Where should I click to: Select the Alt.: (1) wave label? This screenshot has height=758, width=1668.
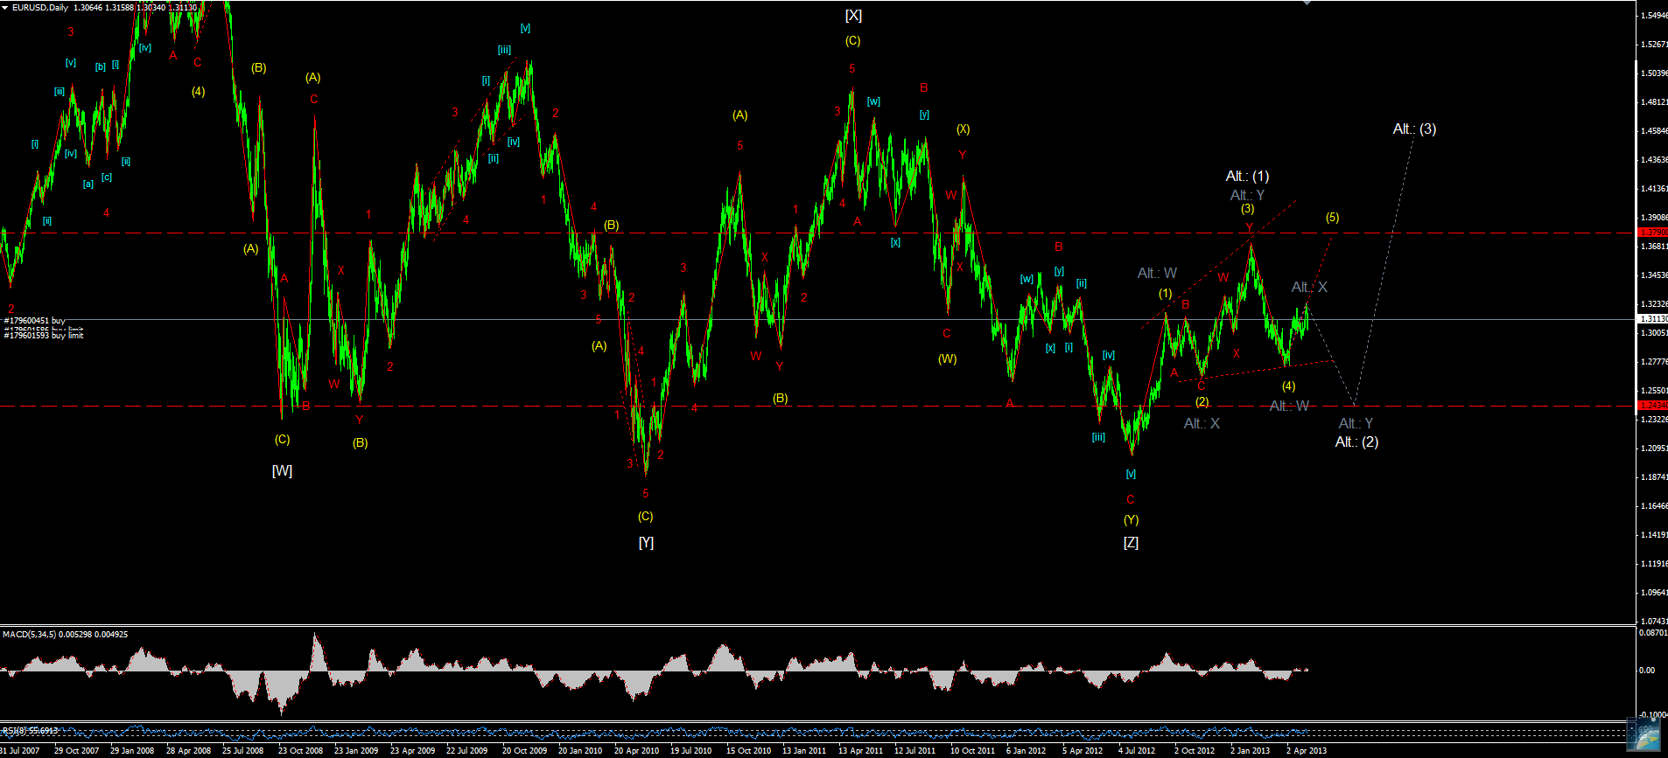point(1247,177)
